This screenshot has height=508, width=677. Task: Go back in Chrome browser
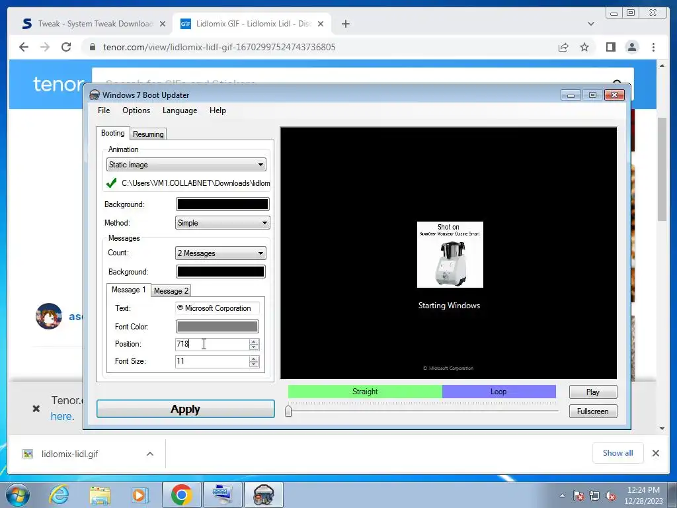click(x=24, y=47)
